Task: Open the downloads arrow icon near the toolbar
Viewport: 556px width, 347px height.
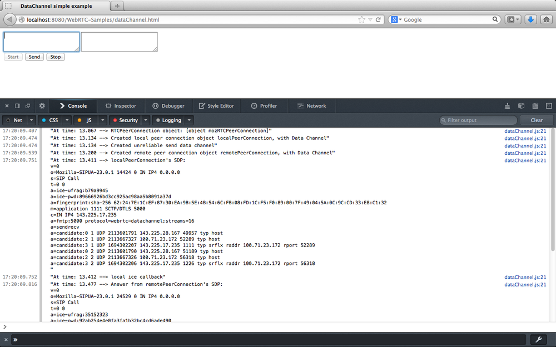Action: [530, 19]
